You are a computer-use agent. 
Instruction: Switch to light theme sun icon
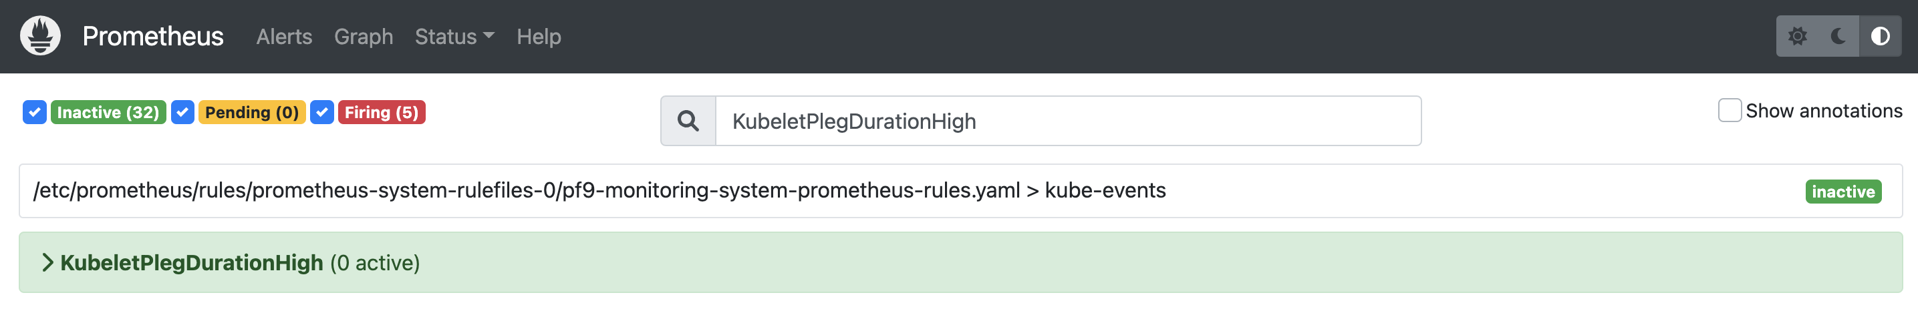(1798, 36)
